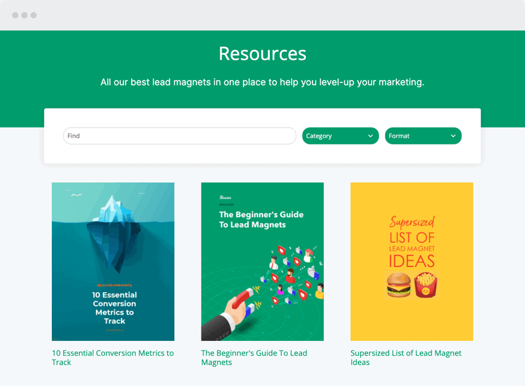Open the Beginner's Guide To Lead Magnets cover
This screenshot has height=386, width=525.
[x=262, y=261]
